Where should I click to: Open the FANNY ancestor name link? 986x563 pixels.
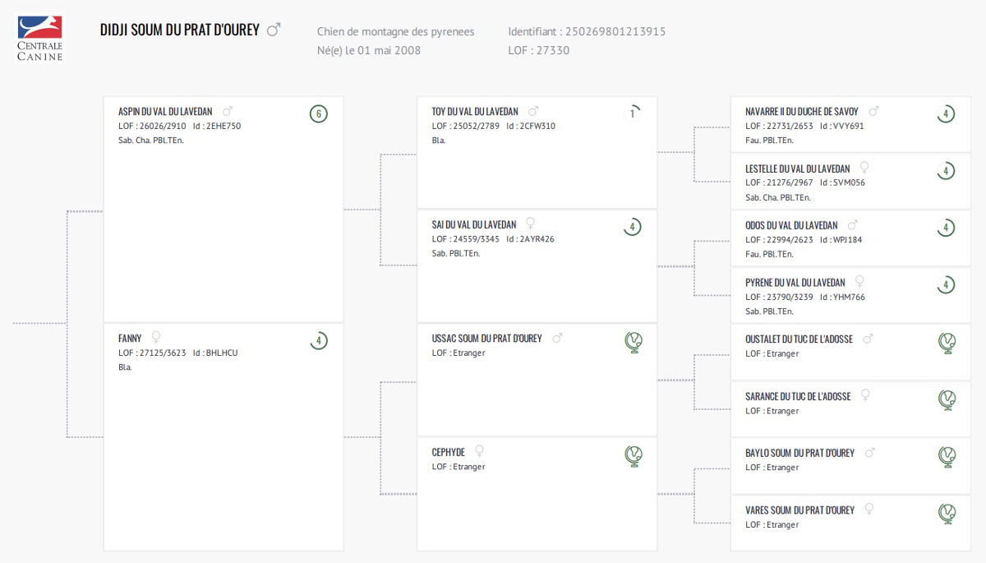click(x=130, y=339)
